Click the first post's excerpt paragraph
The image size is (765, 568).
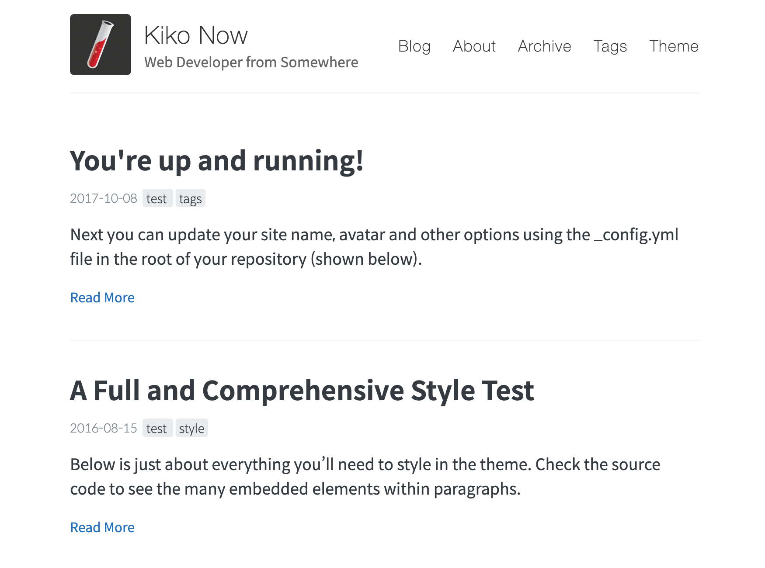[x=374, y=247]
